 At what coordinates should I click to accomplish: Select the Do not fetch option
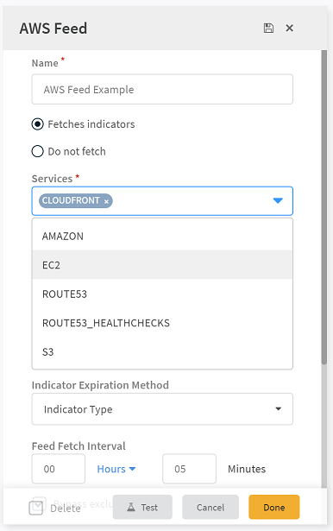(x=38, y=151)
